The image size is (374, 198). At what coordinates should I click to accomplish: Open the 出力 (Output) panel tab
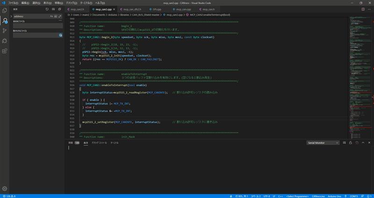86,143
